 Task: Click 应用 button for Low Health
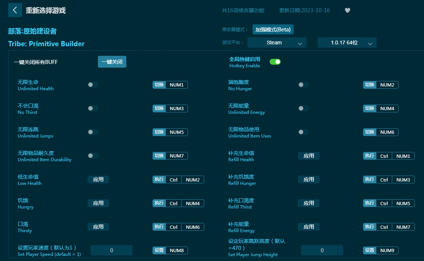tap(98, 179)
